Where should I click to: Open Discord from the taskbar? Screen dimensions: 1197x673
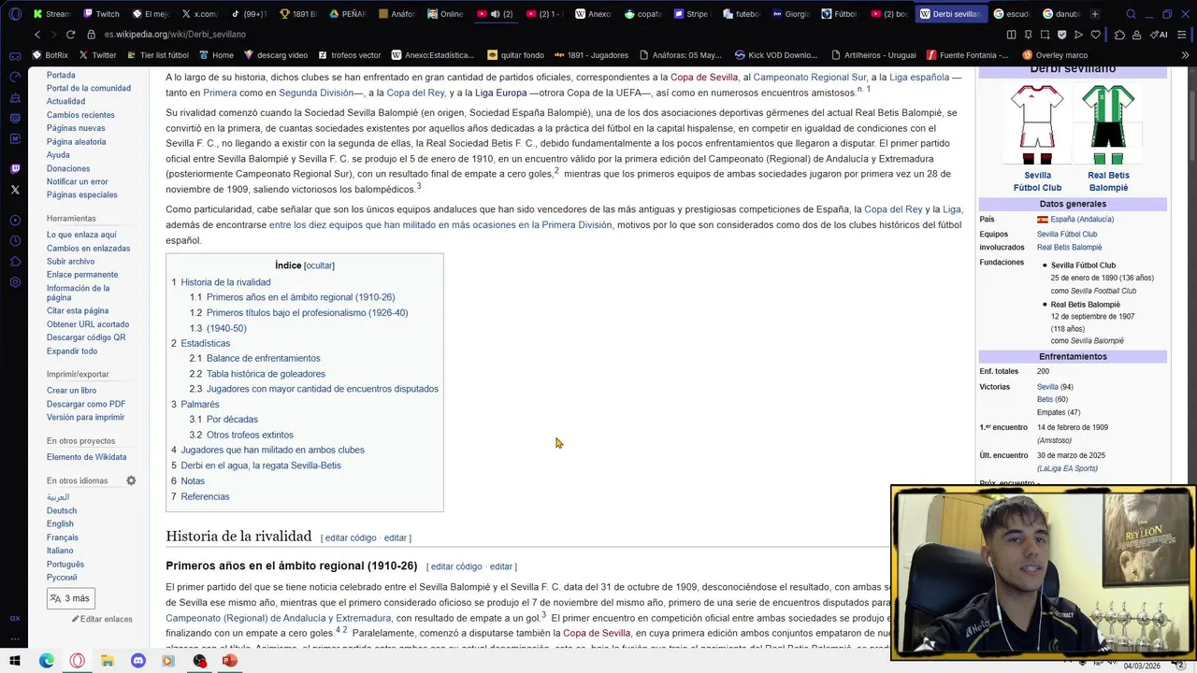pos(138,661)
